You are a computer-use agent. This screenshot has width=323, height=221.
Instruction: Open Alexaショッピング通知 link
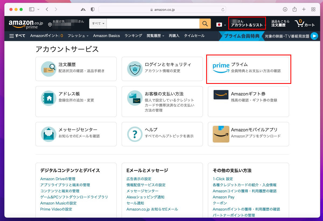click(x=145, y=197)
